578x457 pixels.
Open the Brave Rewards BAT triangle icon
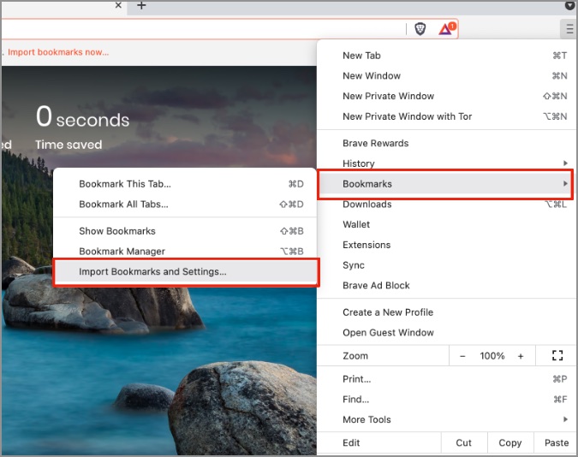coord(447,29)
